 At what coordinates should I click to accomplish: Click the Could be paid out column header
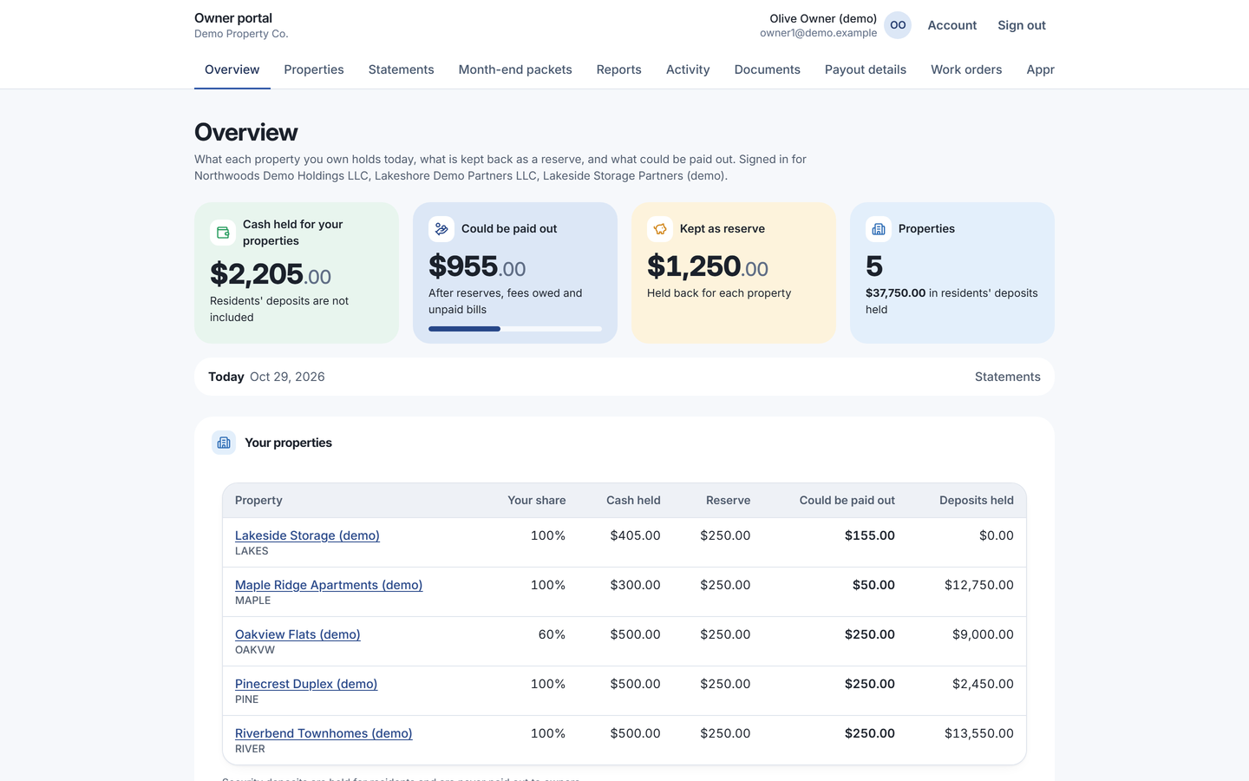pos(847,501)
